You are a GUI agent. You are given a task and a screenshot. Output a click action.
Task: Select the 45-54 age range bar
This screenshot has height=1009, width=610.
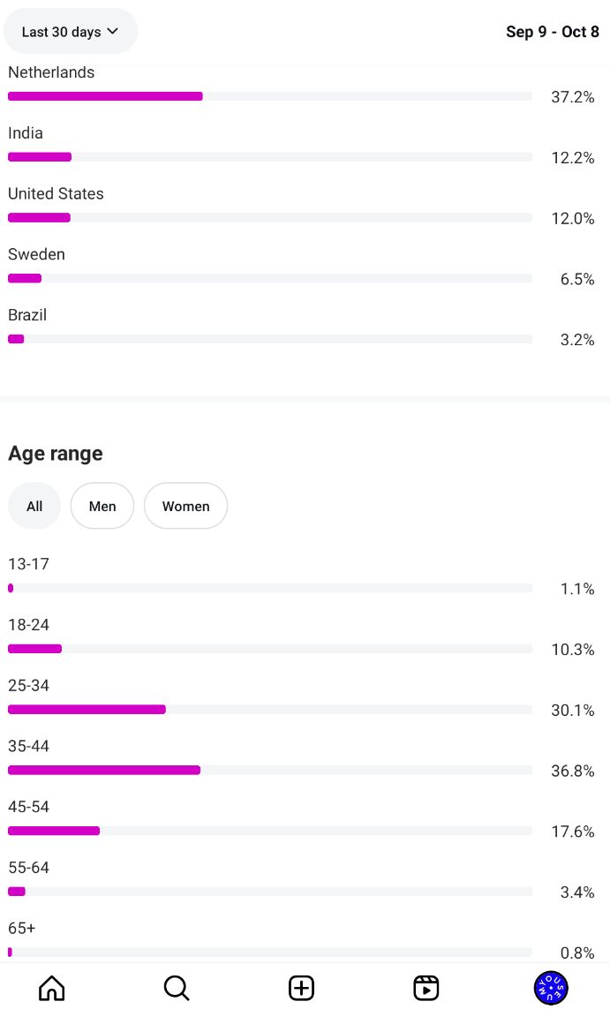pyautogui.click(x=270, y=831)
